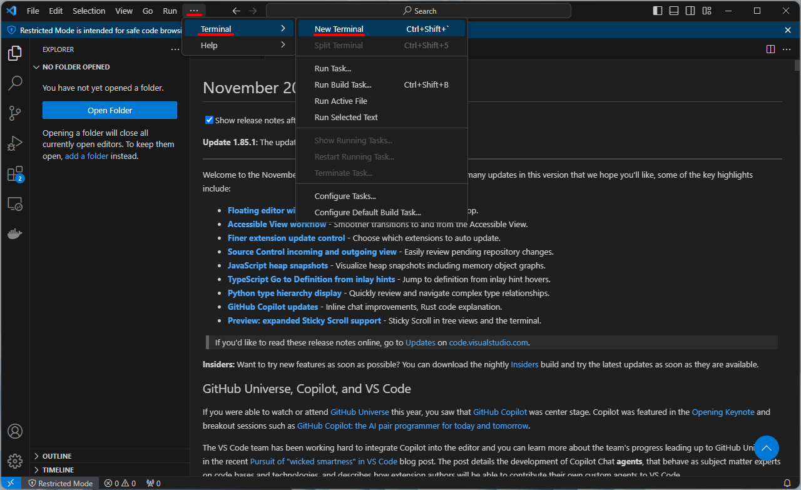Open the File menu
801x490 pixels.
tap(33, 11)
